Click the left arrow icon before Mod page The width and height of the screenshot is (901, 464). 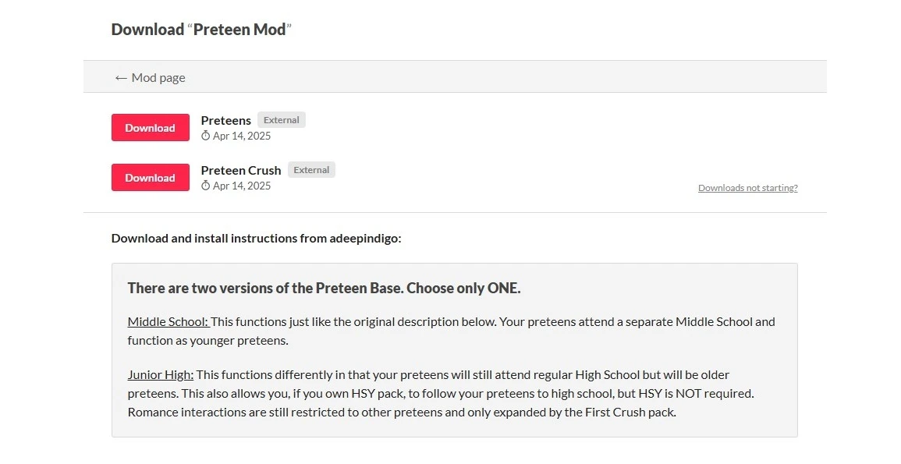(x=120, y=77)
